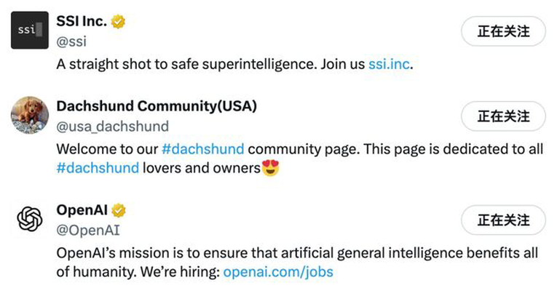Click the OpenAI mission description text
This screenshot has width=557, height=288.
coord(297,263)
